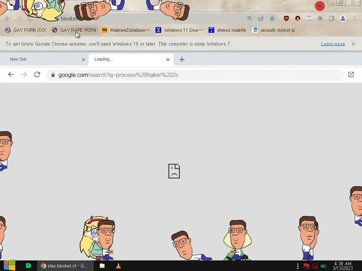Screen dimensions: 362x271
Task: Open the shimeji roulette bookmark
Action: click(x=227, y=30)
